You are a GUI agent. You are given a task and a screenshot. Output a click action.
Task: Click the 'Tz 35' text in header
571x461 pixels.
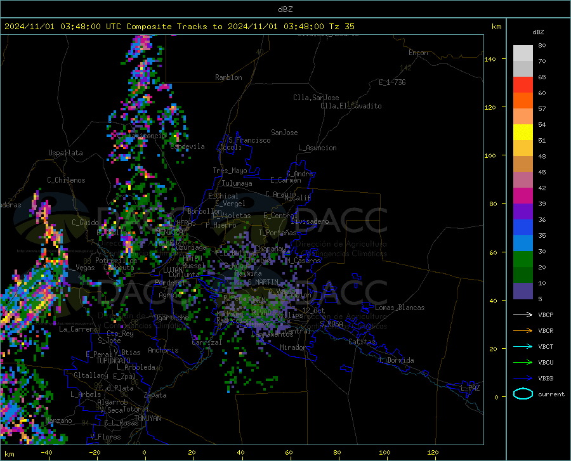(x=341, y=27)
